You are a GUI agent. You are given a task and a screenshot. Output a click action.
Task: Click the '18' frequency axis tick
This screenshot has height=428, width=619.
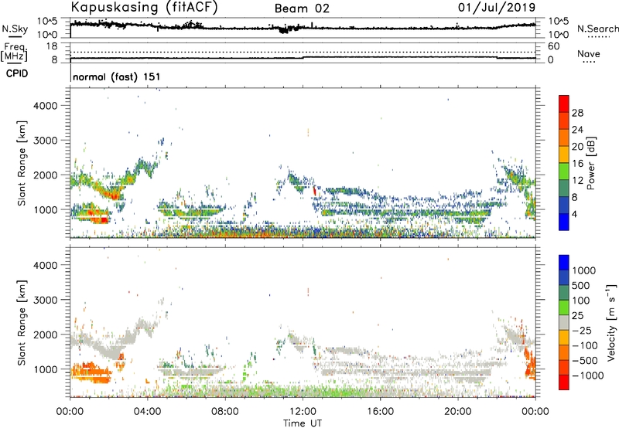52,46
